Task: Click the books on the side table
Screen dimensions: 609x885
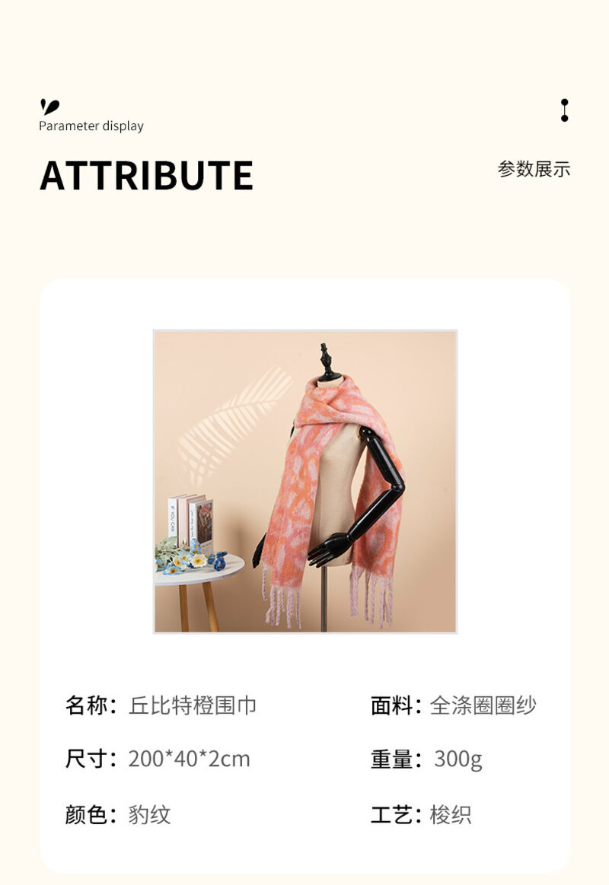Action: click(x=190, y=523)
